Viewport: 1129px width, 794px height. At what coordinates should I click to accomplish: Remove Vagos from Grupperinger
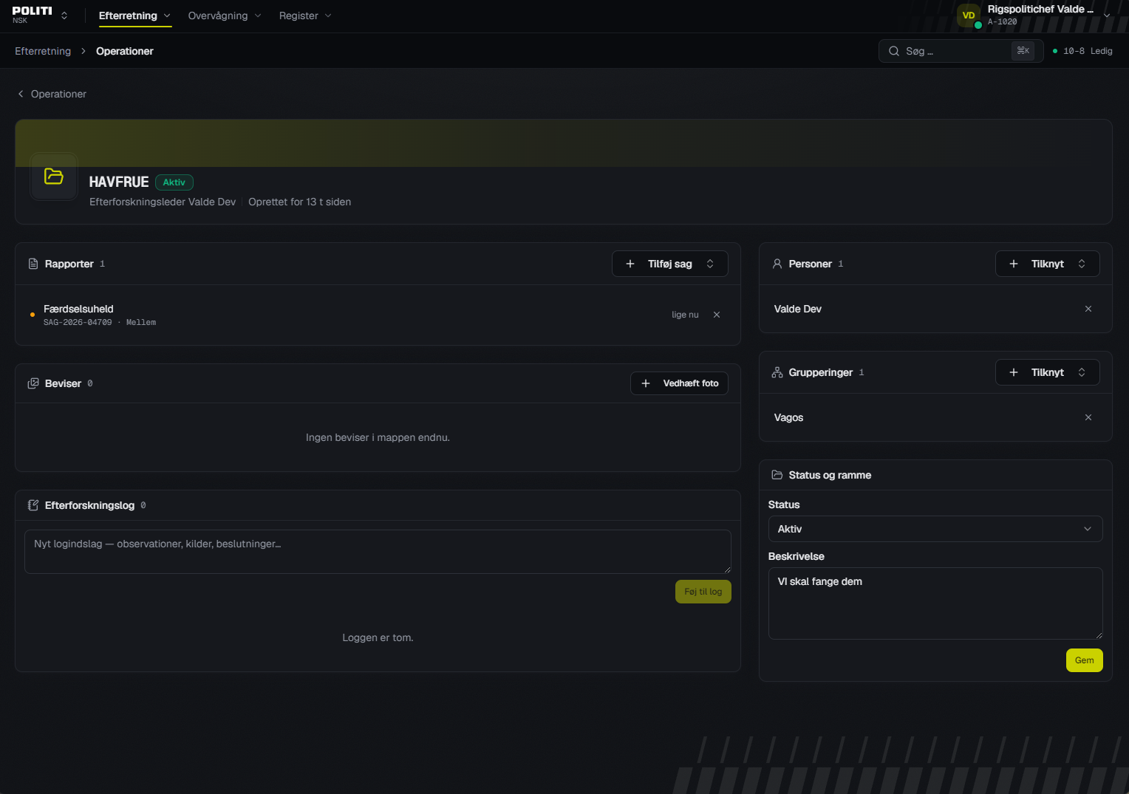click(1088, 417)
